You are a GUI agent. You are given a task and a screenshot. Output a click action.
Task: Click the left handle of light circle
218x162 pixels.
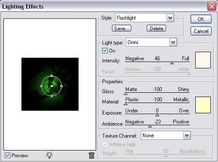pyautogui.click(x=41, y=86)
